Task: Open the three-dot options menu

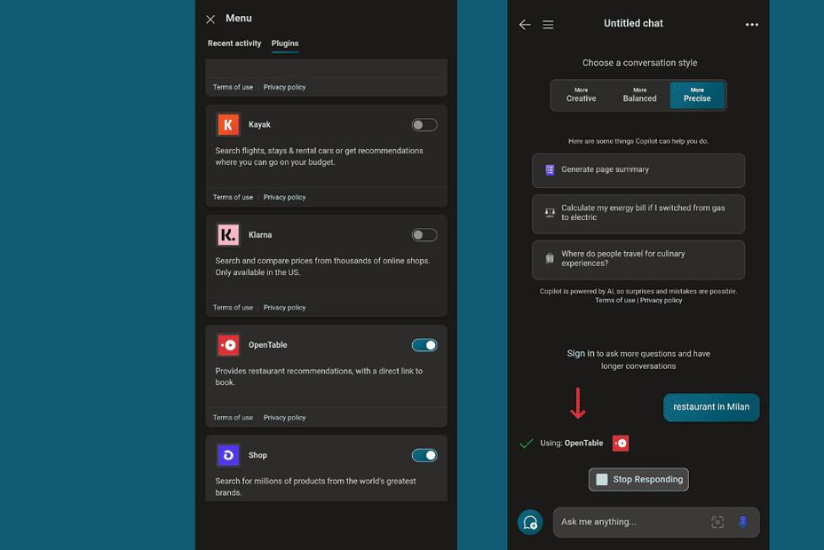Action: [x=751, y=24]
